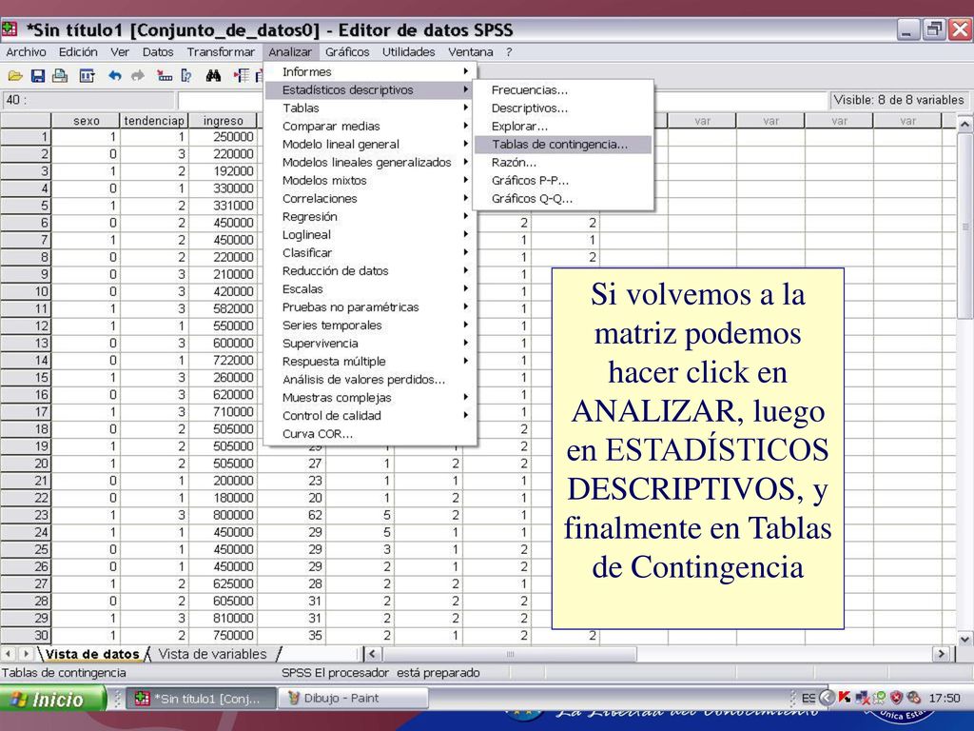
Task: Click sheet tab scroll right arrow
Action: [26, 653]
